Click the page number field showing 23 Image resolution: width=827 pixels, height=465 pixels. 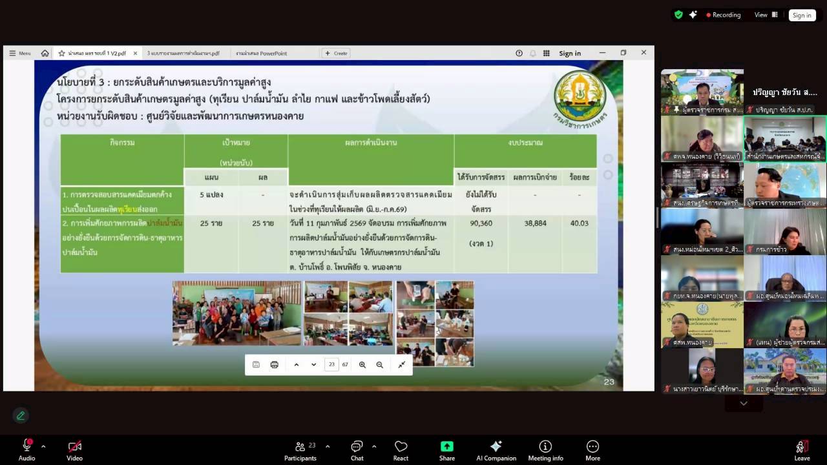[331, 364]
